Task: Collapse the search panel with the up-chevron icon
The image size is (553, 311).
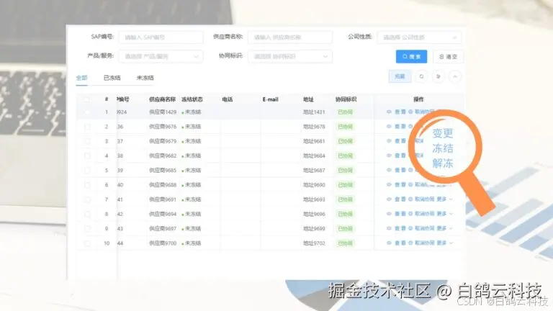Action: [x=455, y=76]
